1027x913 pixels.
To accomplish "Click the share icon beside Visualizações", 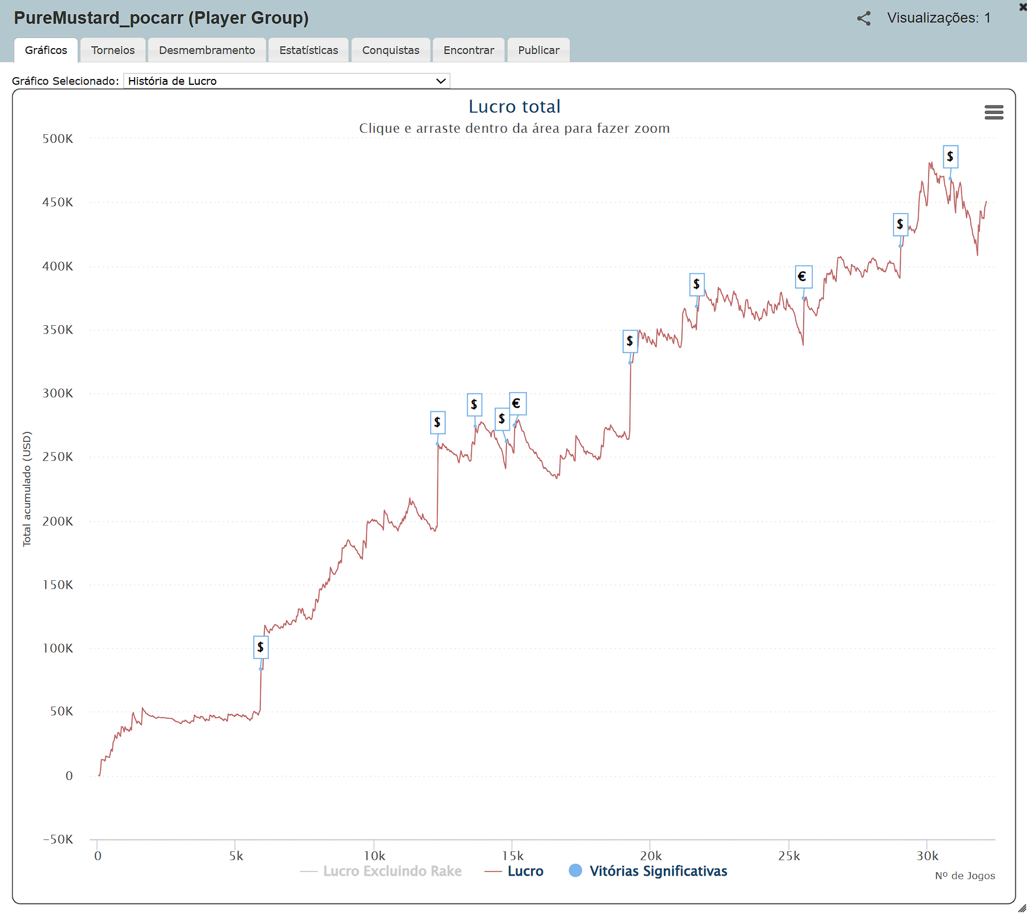I will pos(864,18).
